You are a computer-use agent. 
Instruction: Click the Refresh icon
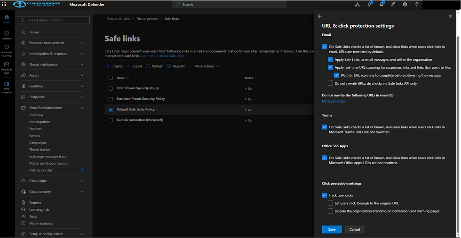pos(148,66)
